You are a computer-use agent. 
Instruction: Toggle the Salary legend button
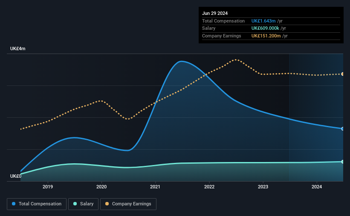point(83,204)
